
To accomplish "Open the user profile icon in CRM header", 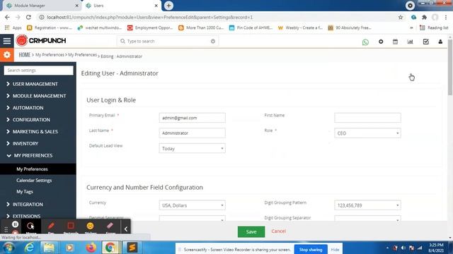I will 440,42.
